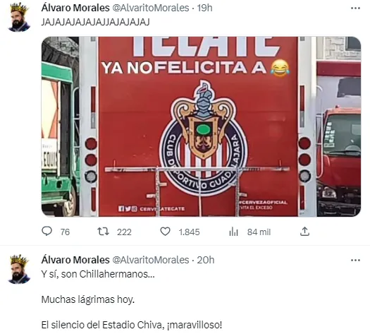Open the view analytics bar chart icon
This screenshot has width=370, height=334.
click(233, 232)
